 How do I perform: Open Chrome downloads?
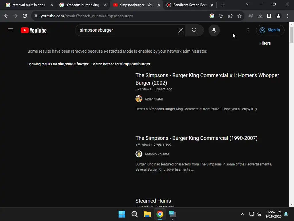pos(260,16)
